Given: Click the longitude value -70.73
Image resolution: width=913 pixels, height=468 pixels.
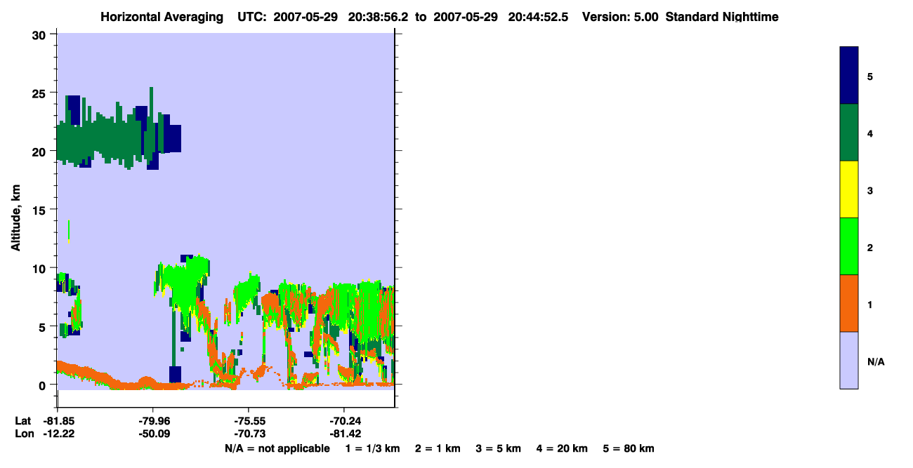Looking at the screenshot, I should (249, 434).
